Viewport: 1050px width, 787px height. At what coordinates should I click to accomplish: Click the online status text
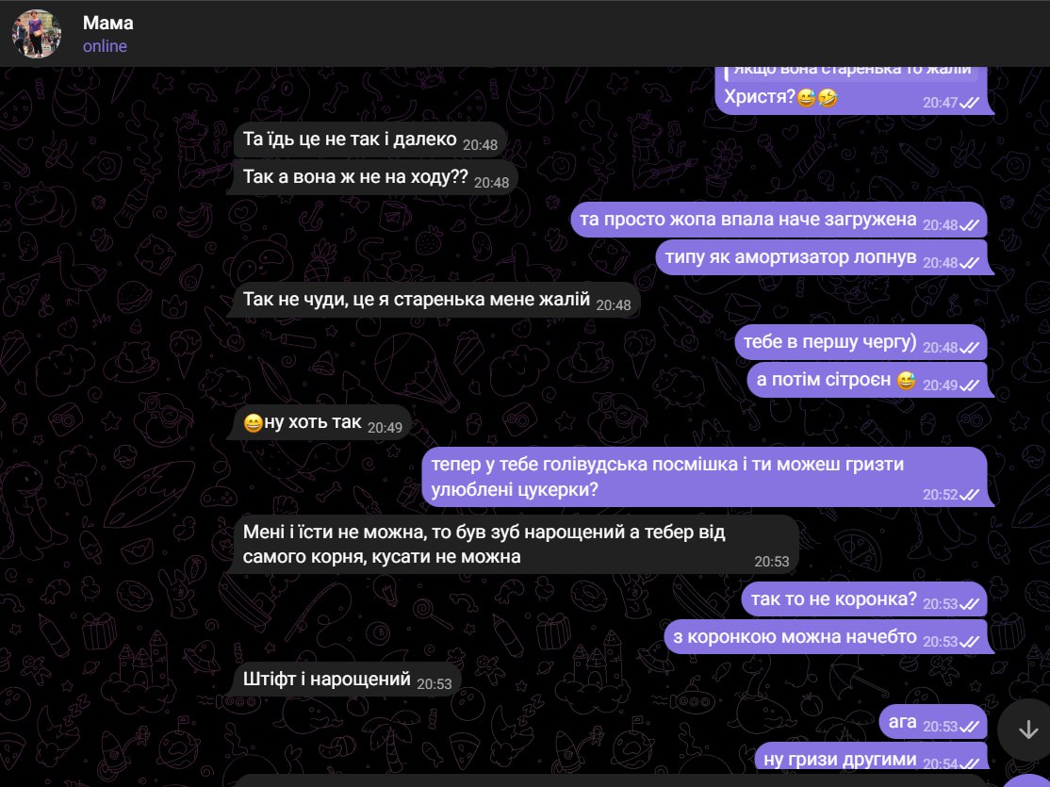[106, 46]
